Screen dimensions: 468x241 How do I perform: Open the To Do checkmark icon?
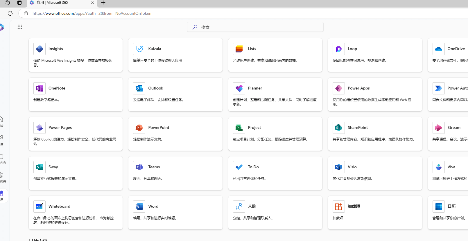pyautogui.click(x=239, y=167)
